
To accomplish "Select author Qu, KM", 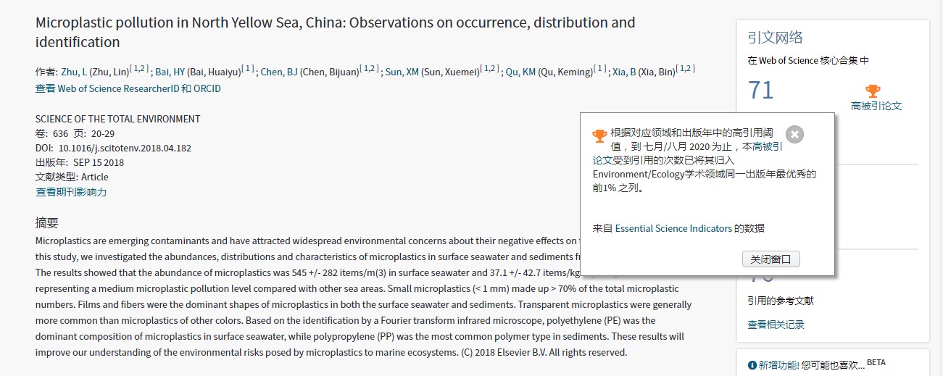I will point(520,72).
